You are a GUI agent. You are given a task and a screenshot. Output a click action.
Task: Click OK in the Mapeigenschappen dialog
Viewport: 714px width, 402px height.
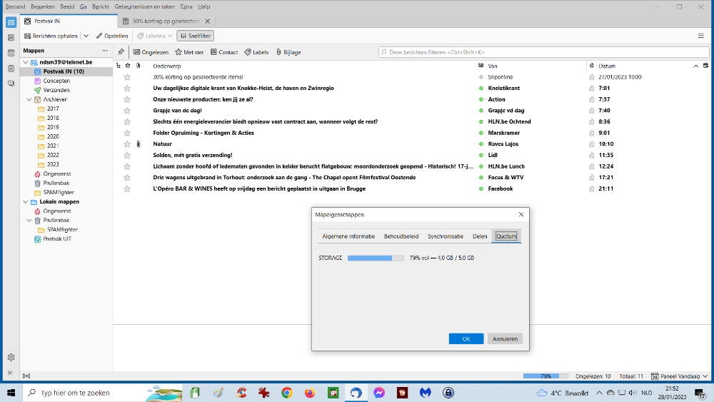tap(466, 339)
